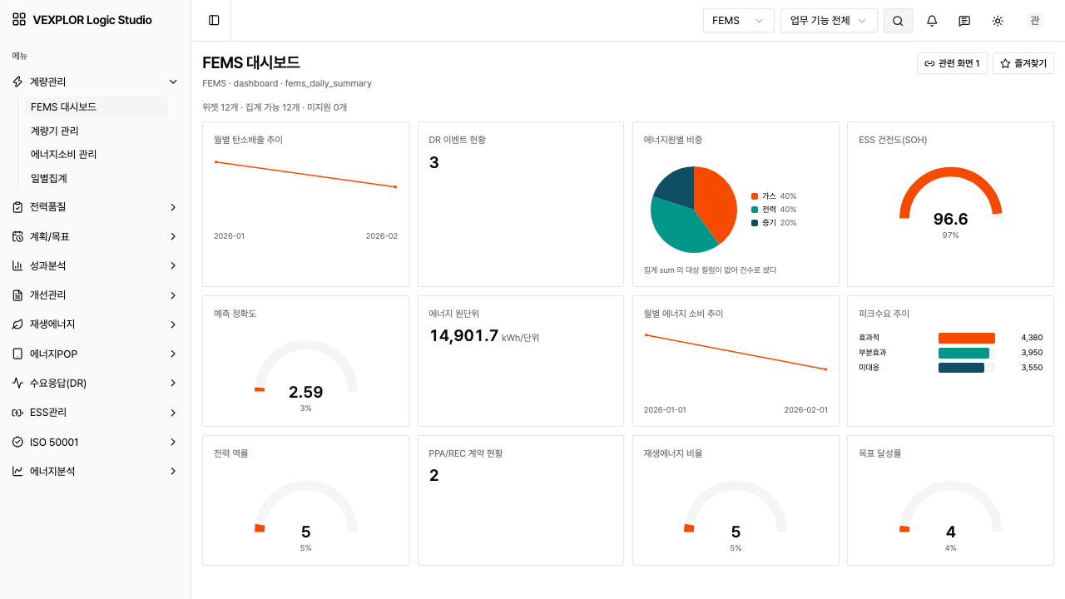Toggle the sidebar panel icon

pos(214,20)
